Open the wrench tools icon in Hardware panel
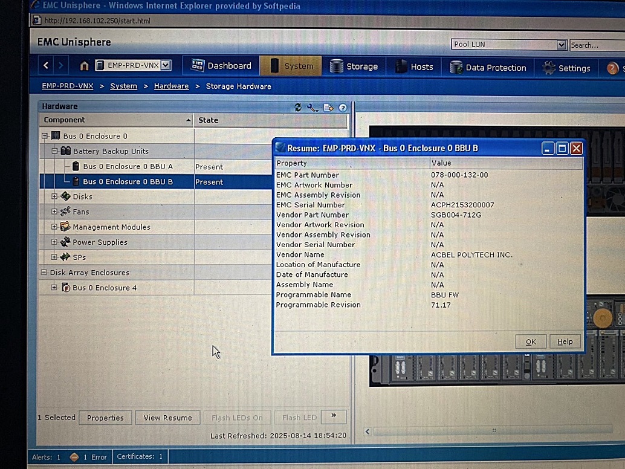 312,108
